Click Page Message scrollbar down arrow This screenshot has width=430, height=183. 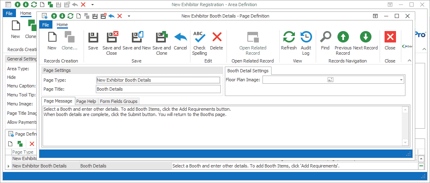click(405, 143)
